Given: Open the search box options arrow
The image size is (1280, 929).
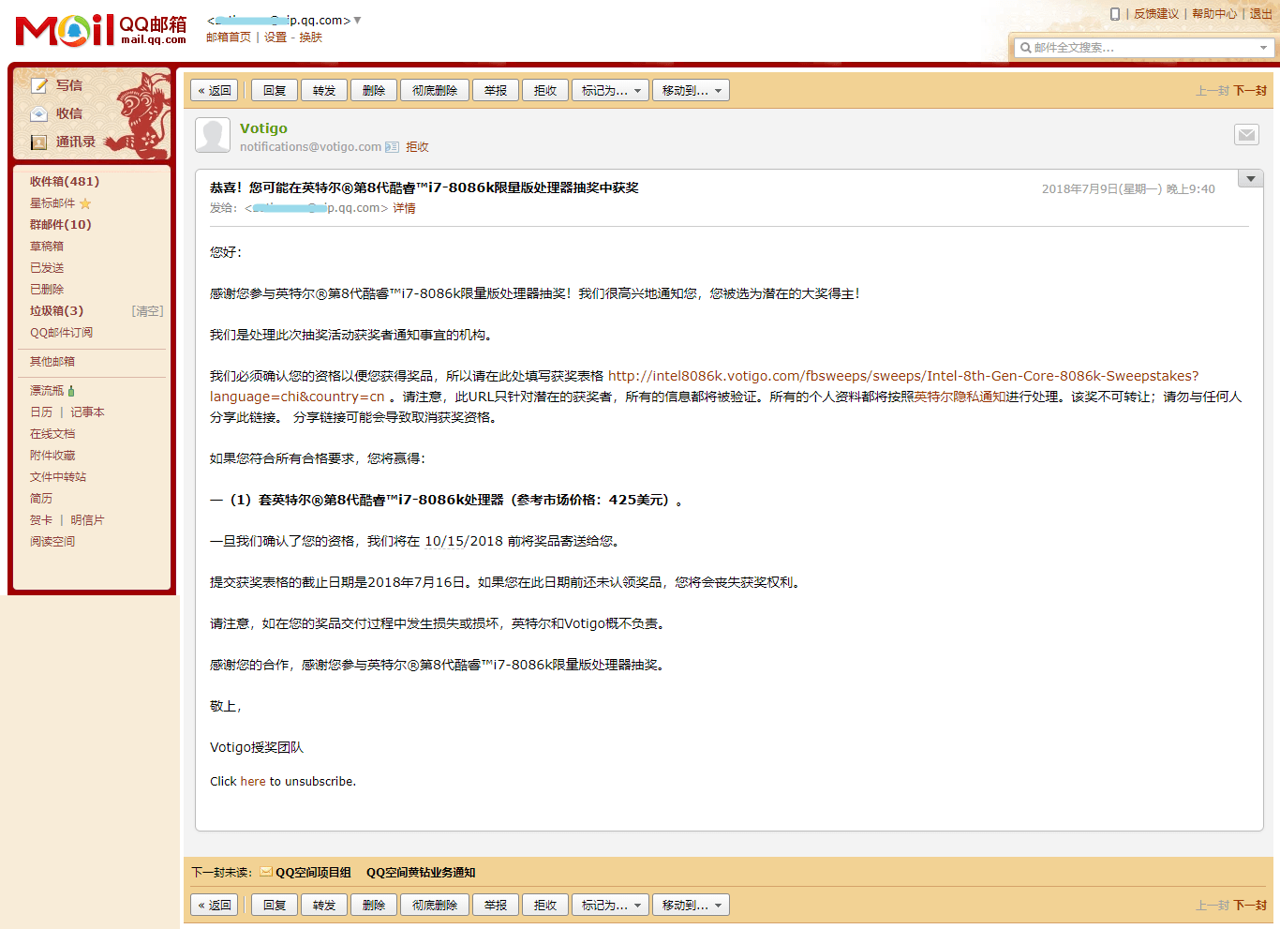Looking at the screenshot, I should tap(1263, 48).
